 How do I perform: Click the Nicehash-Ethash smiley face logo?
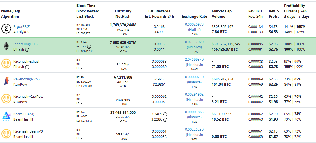6,64
